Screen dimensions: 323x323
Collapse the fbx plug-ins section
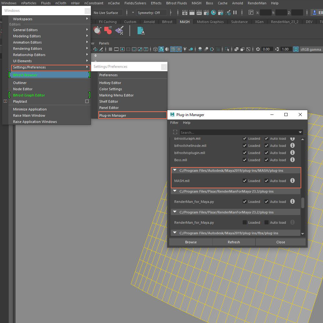coord(175,232)
